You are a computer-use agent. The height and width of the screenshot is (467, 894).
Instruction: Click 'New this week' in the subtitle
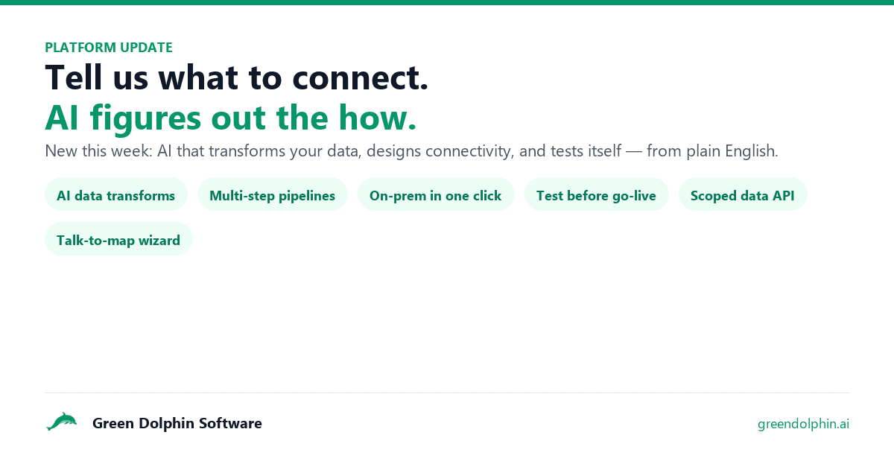[x=98, y=151]
